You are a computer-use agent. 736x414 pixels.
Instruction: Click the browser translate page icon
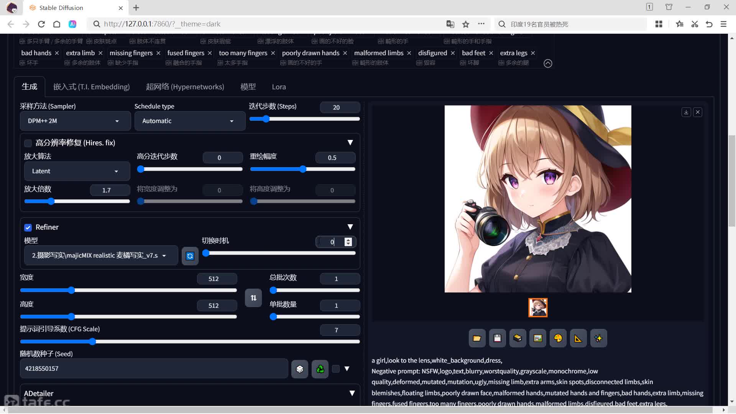(450, 24)
